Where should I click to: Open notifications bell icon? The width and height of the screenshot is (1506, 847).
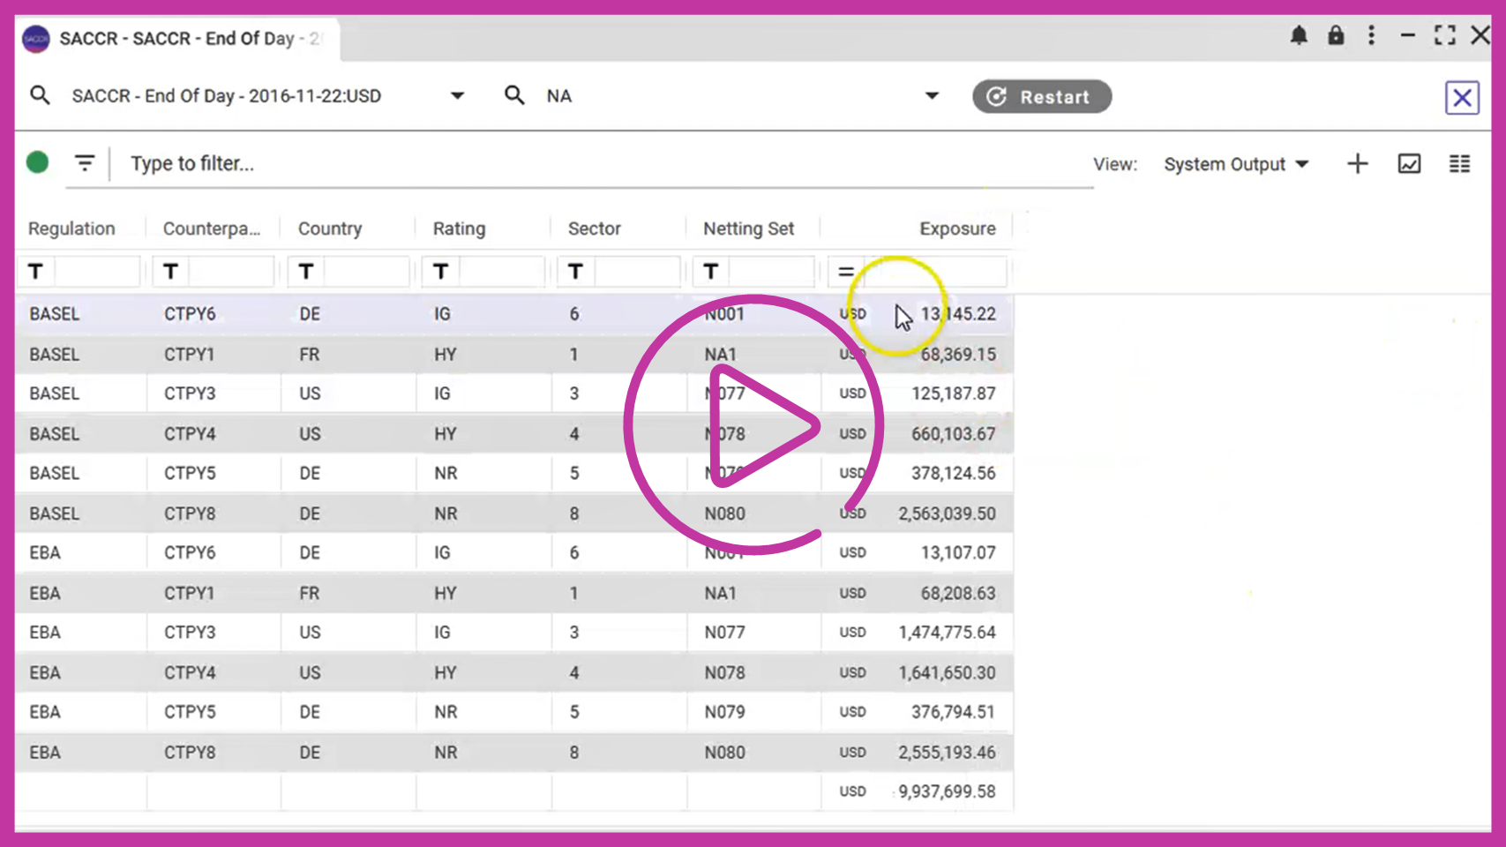1299,35
